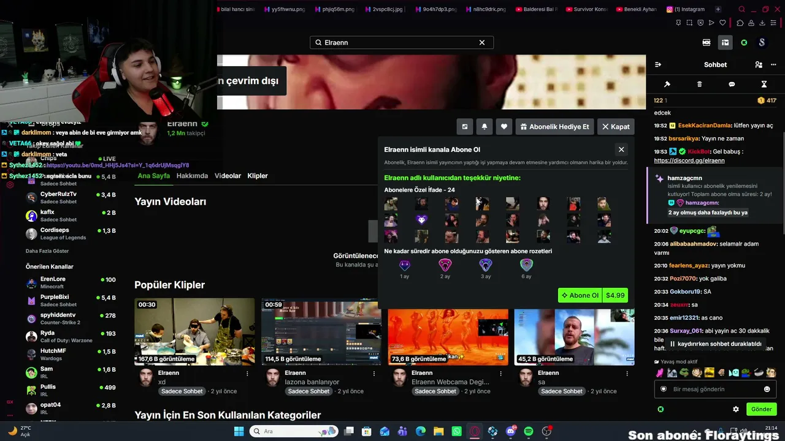Open chat settings gear icon
The image size is (785, 441).
(x=736, y=409)
